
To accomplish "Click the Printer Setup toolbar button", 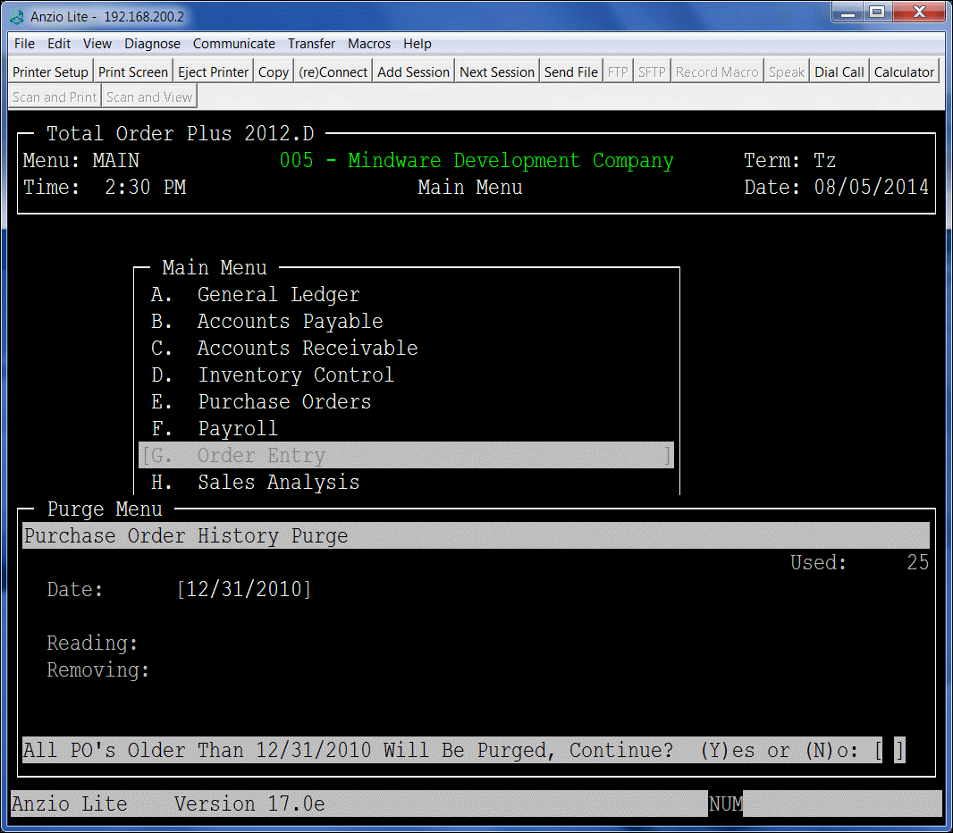I will coord(50,72).
